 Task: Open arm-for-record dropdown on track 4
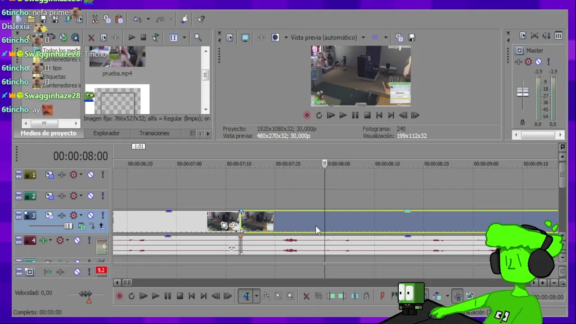[x=50, y=241]
